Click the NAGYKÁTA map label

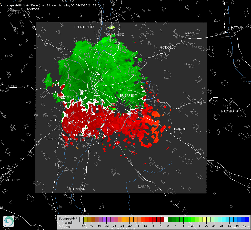[230, 111]
